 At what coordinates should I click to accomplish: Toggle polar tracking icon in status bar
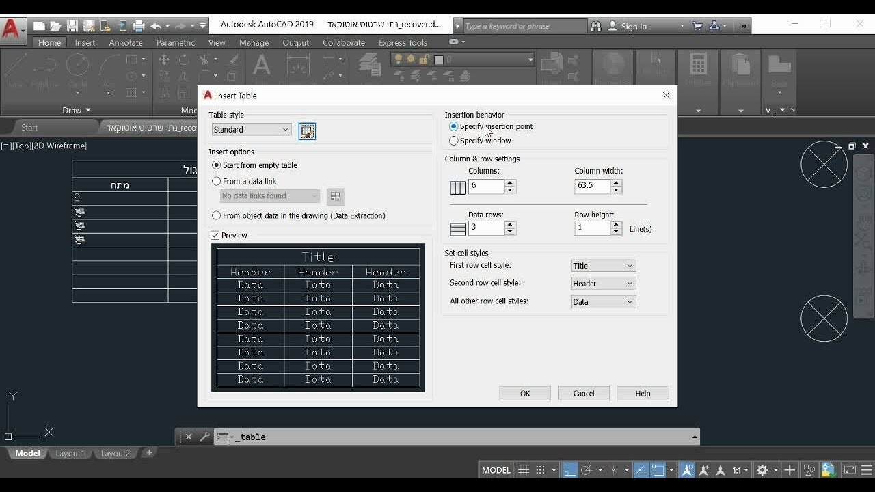pyautogui.click(x=586, y=470)
